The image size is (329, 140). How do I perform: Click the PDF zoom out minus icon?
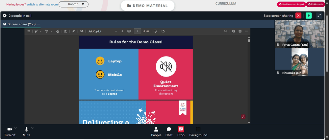click(116, 31)
